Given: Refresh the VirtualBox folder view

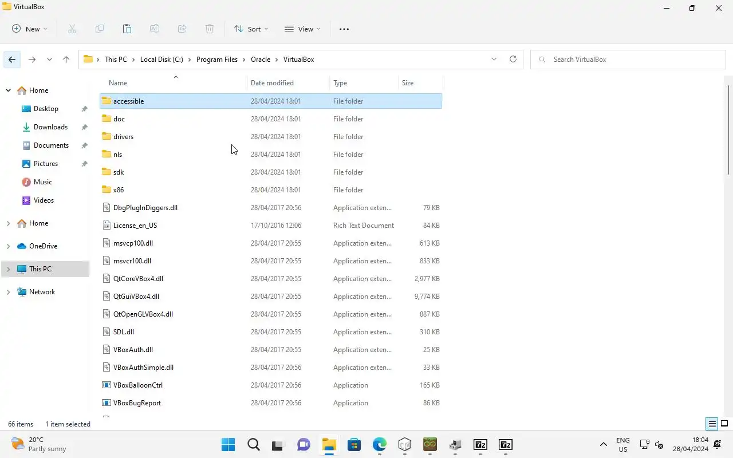Looking at the screenshot, I should pos(513,59).
